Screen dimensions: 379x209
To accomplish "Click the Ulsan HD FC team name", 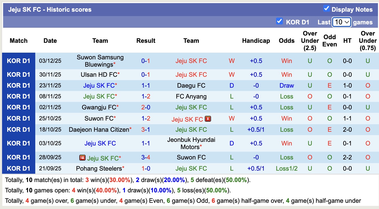I will pos(99,75).
